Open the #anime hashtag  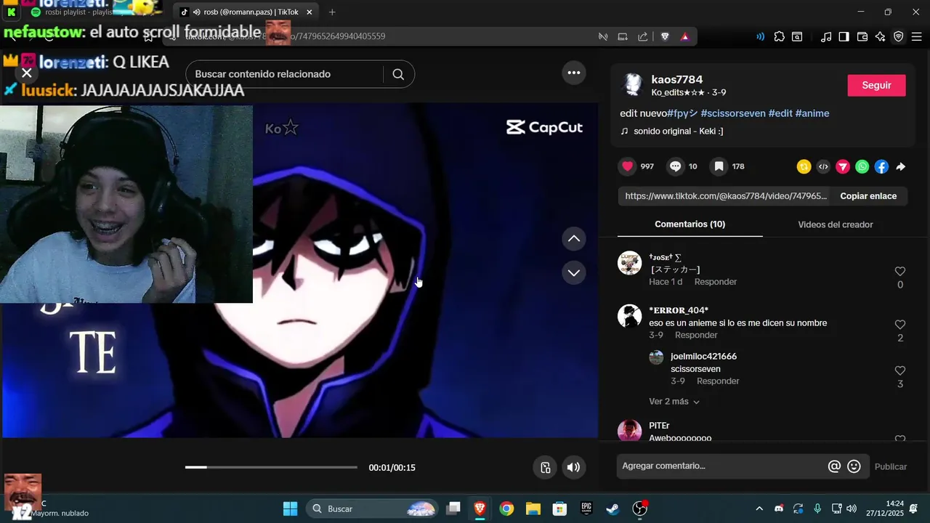tap(812, 113)
